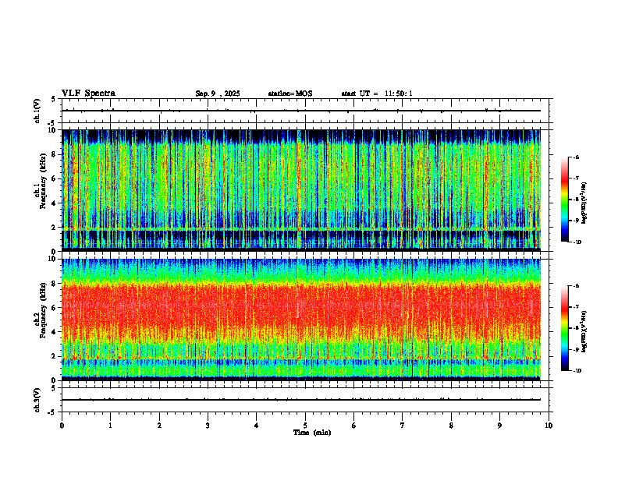This screenshot has width=618, height=477.
Task: Click time axis tick label 5
Action: (305, 426)
